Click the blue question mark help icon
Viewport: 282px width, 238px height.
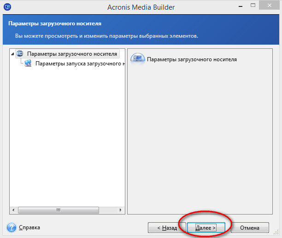pyautogui.click(x=12, y=227)
